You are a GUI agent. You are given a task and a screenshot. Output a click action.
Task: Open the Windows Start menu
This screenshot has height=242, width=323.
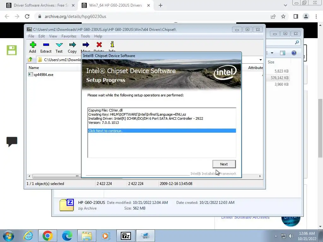[x=9, y=236]
